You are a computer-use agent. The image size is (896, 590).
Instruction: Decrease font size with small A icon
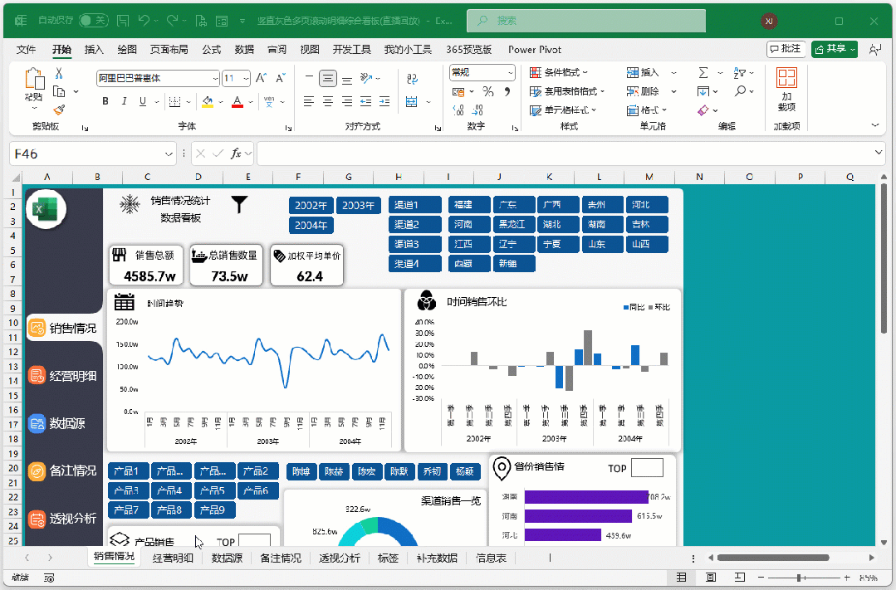[281, 78]
